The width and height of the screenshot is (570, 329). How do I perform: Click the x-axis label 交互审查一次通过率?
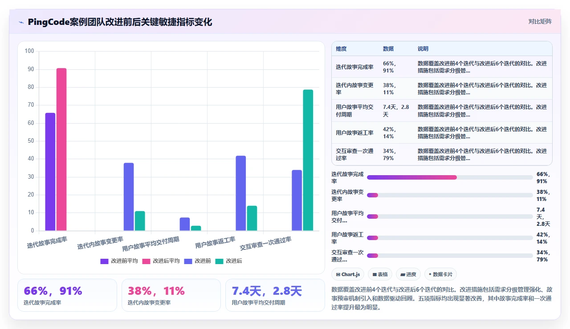[266, 244]
